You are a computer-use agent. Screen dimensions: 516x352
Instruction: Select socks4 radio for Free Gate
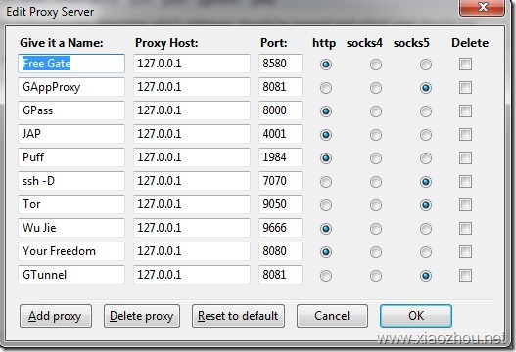[x=376, y=65]
